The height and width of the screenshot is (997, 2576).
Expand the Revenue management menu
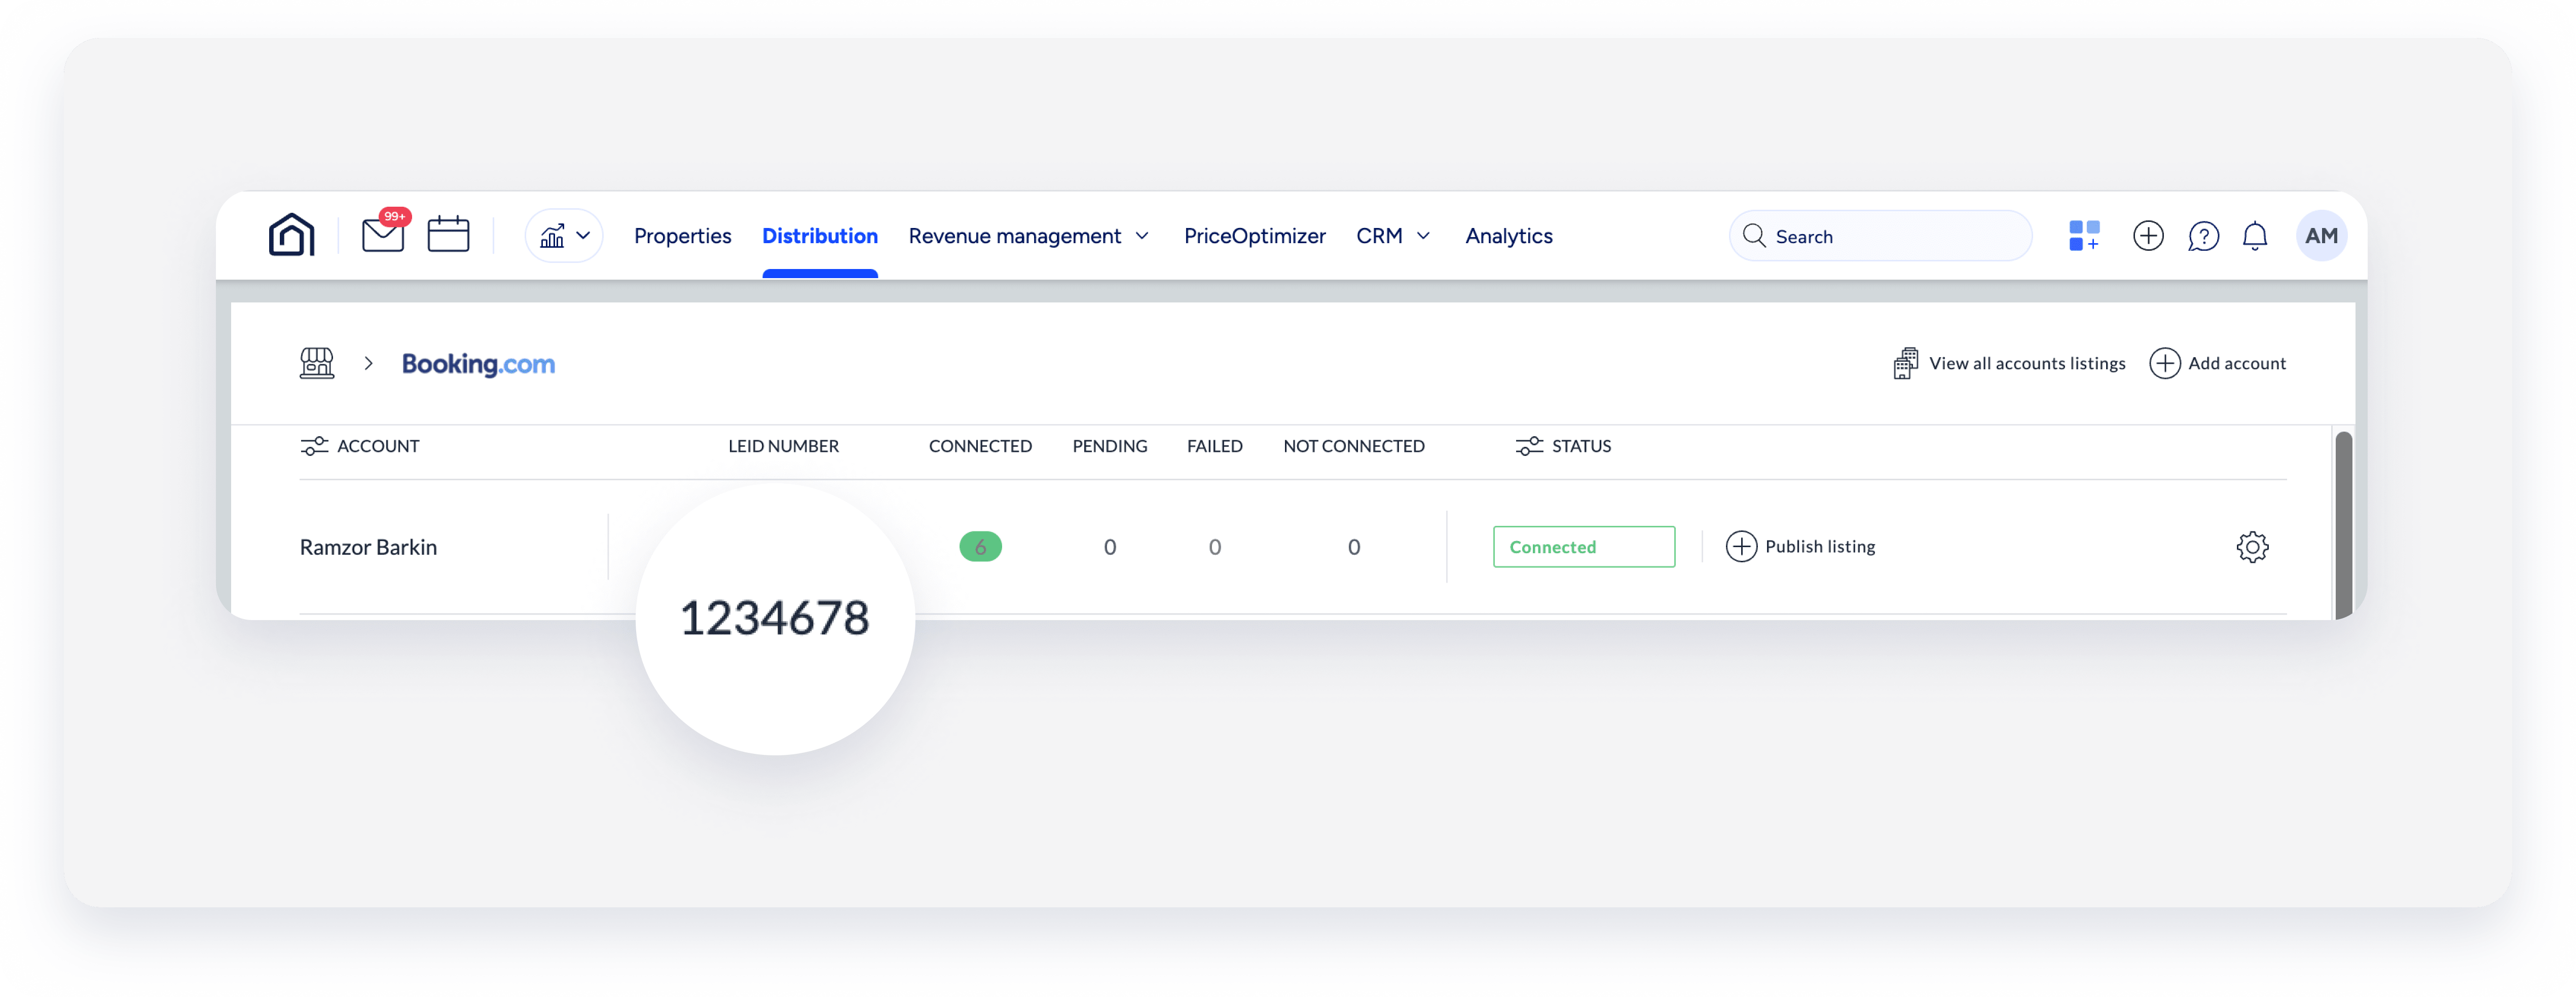(x=1028, y=236)
